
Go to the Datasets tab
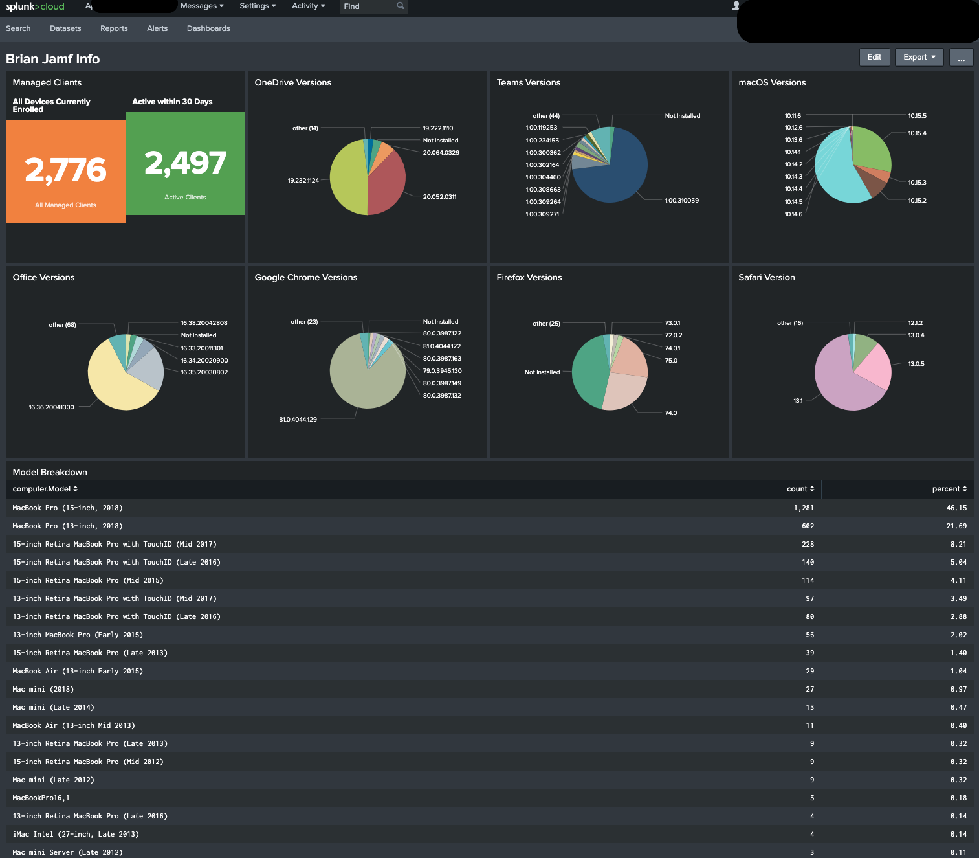(x=65, y=28)
